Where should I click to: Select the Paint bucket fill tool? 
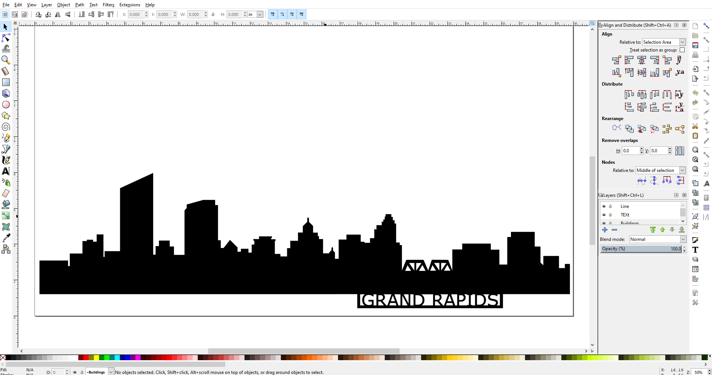(6, 205)
